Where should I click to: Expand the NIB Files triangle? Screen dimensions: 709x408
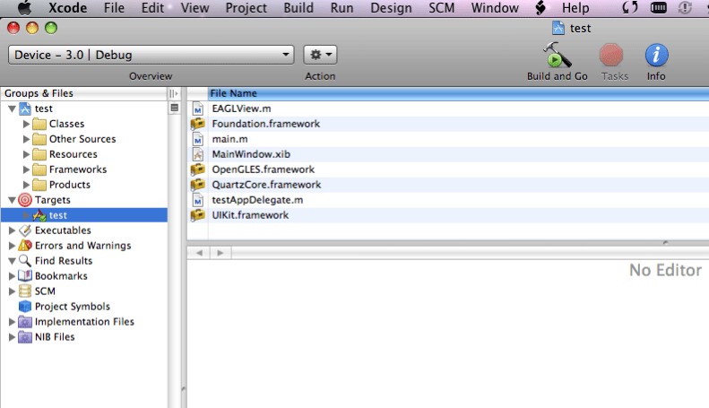[x=12, y=337]
